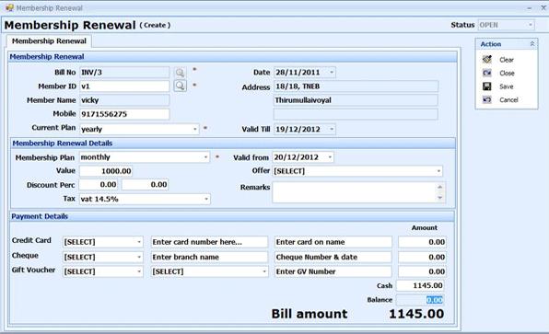Open the Cheque bank dropdown
Screen dimensions: 549x334
tap(139, 257)
